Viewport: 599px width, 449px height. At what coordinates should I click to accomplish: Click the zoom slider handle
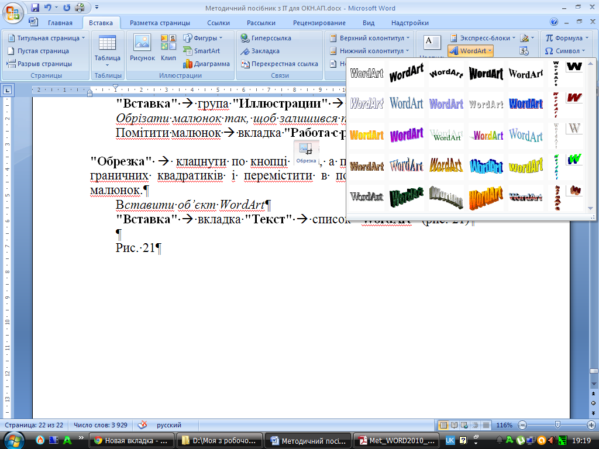click(x=557, y=425)
